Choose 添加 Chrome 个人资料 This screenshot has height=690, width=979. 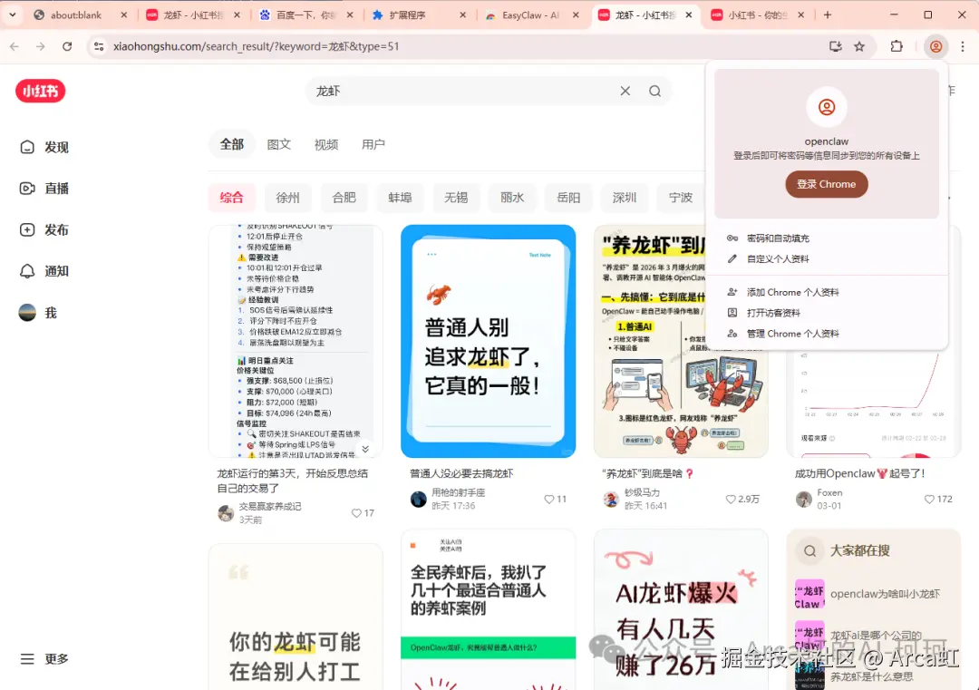click(x=827, y=292)
